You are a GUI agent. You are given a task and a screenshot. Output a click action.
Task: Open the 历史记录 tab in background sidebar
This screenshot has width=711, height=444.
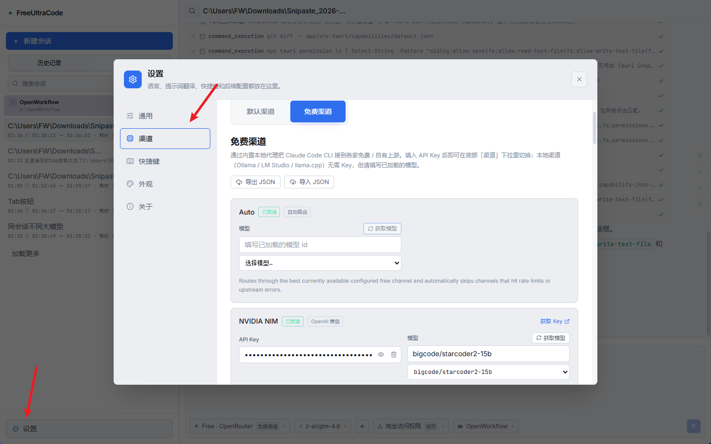pos(49,63)
